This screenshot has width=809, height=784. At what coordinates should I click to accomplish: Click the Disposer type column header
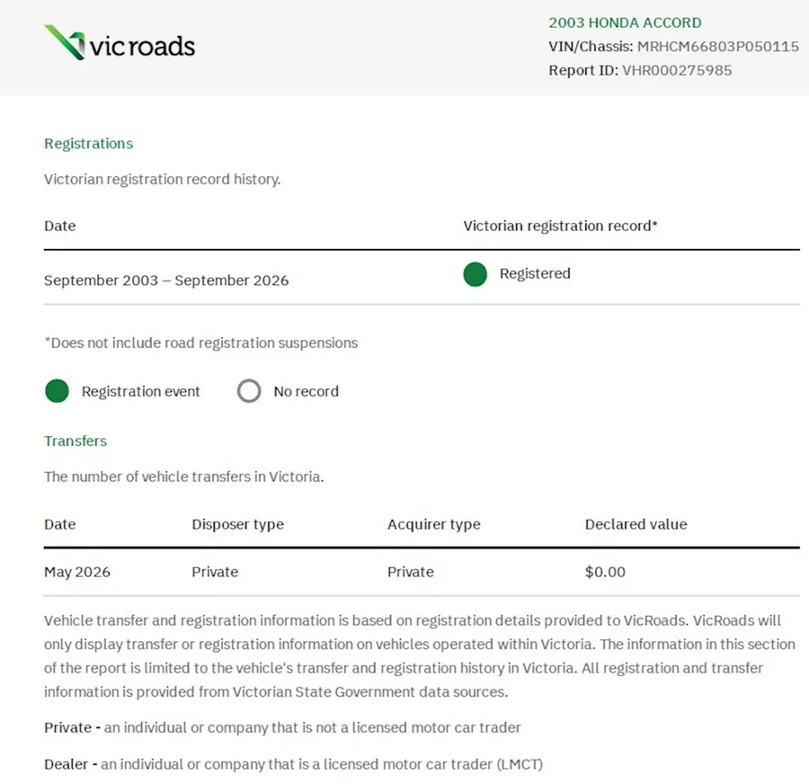[238, 524]
